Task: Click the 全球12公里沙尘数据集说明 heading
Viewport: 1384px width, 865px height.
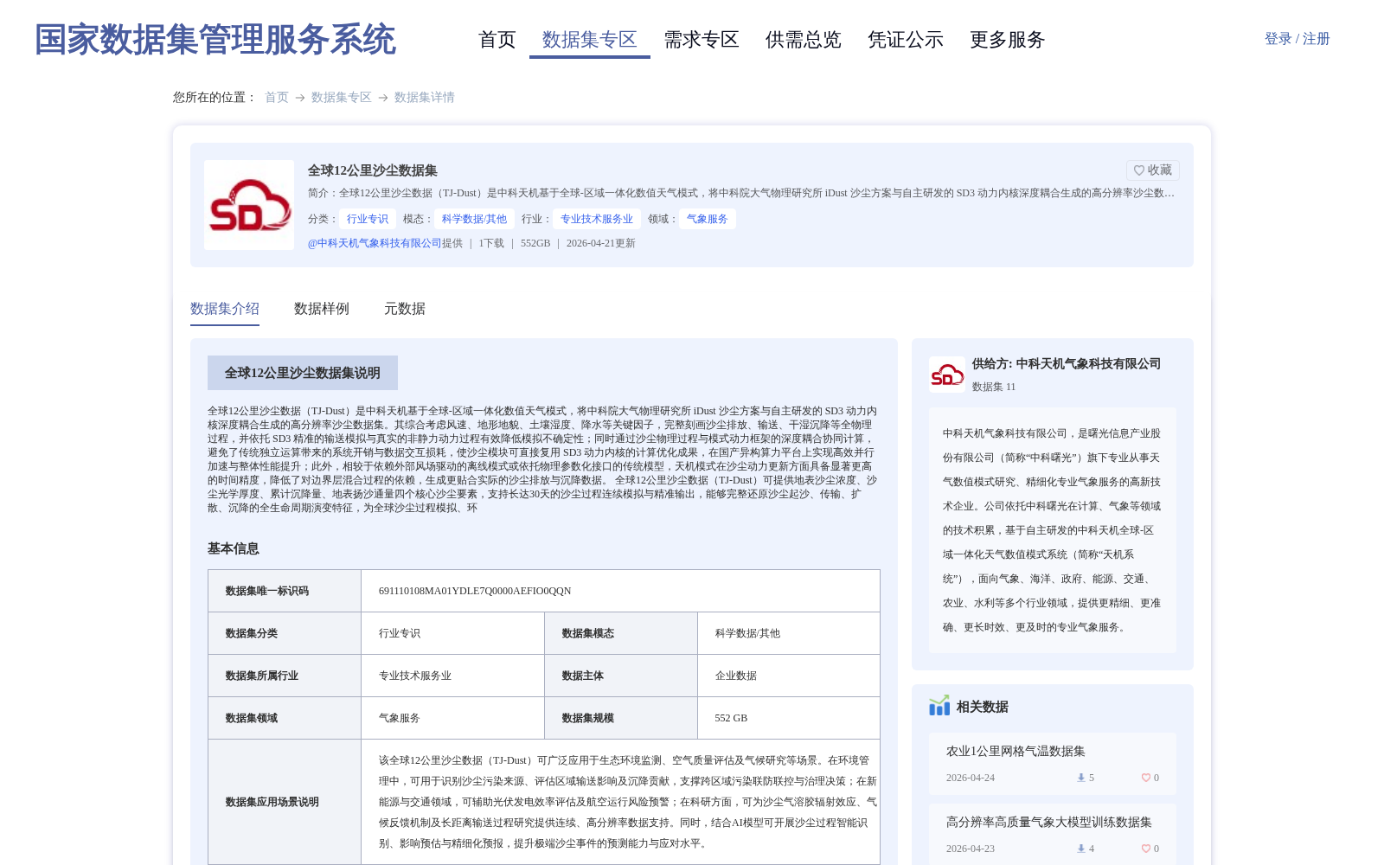Action: click(303, 373)
